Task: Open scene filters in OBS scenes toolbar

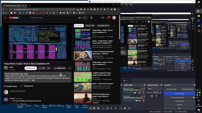Action: click(x=98, y=108)
